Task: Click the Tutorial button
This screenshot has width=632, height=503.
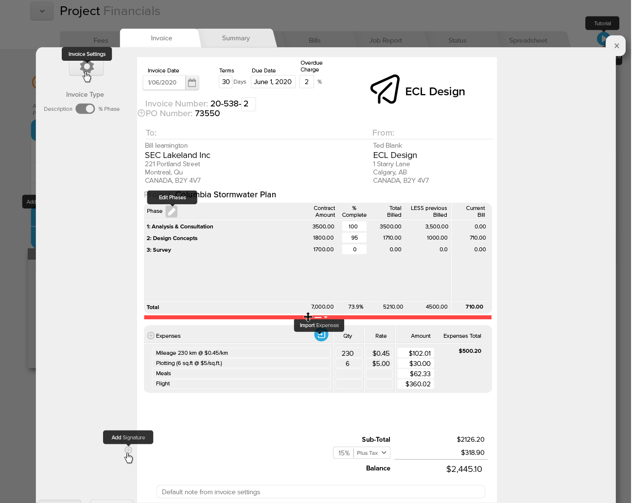Action: pyautogui.click(x=602, y=23)
